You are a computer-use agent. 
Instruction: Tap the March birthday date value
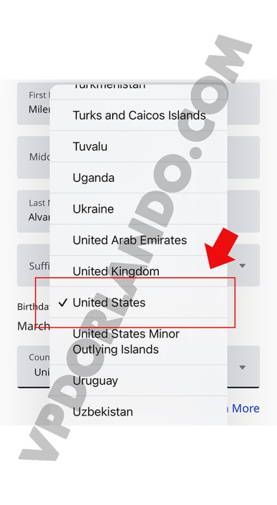pyautogui.click(x=34, y=326)
